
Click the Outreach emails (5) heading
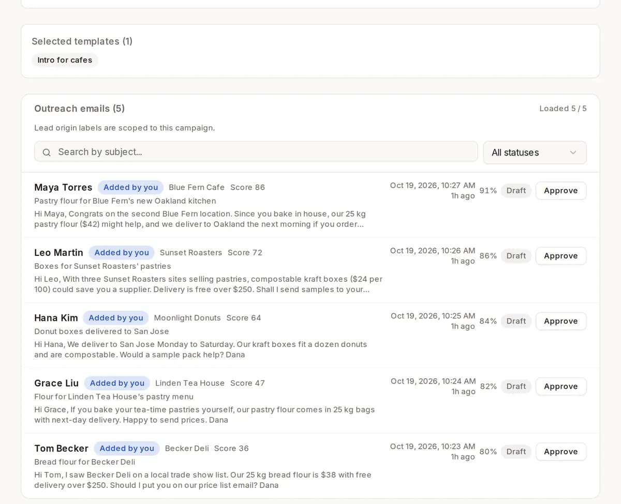tap(80, 109)
